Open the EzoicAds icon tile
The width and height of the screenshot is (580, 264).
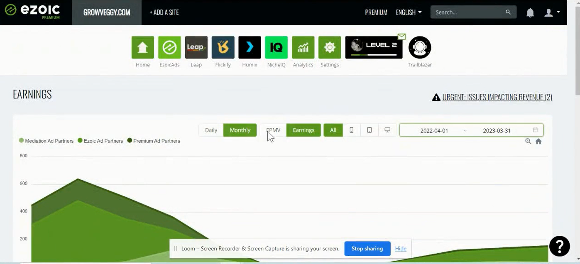(169, 47)
